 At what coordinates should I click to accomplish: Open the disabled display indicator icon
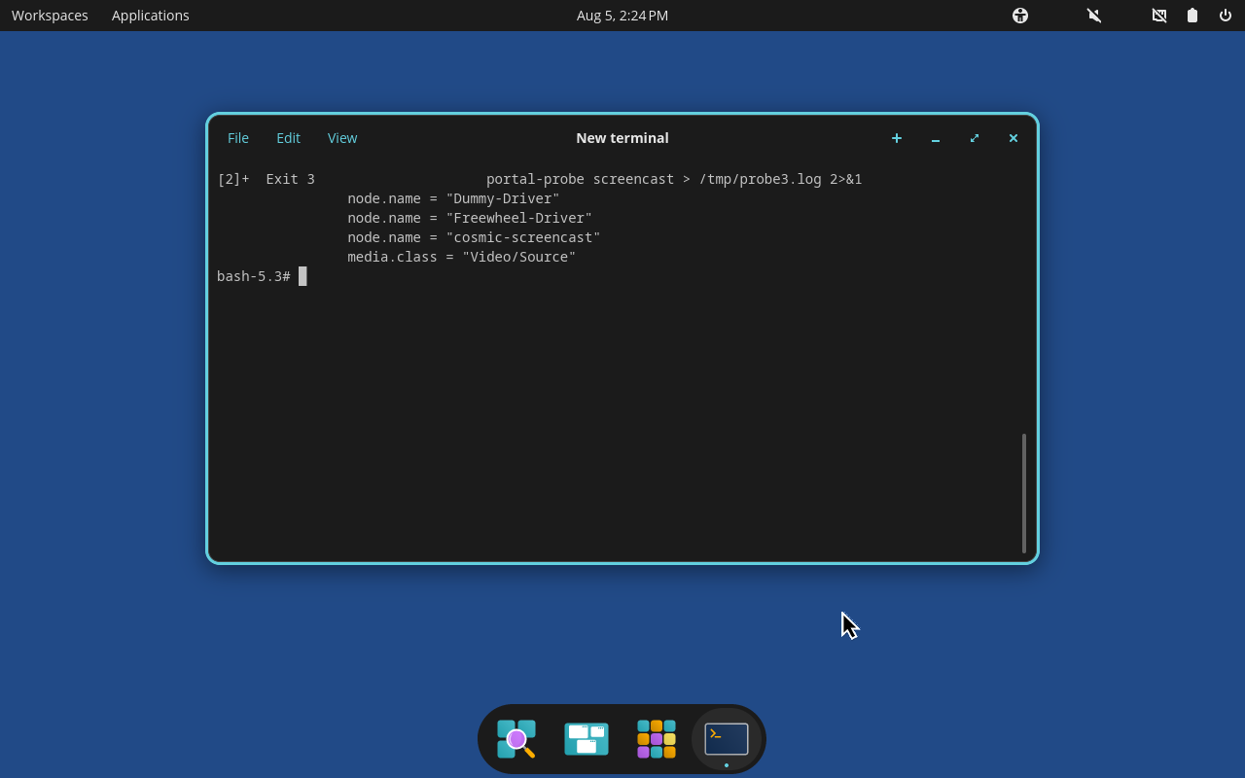tap(1159, 16)
